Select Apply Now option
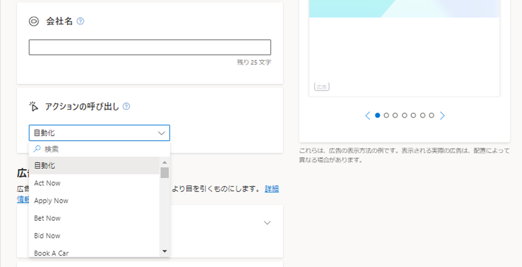522x267 pixels. pos(51,201)
